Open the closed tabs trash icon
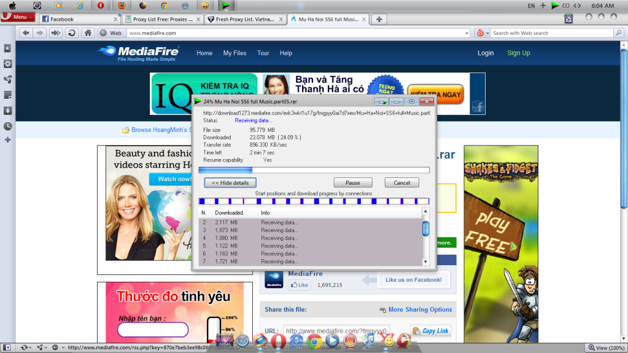This screenshot has height=353, width=628. [568, 18]
